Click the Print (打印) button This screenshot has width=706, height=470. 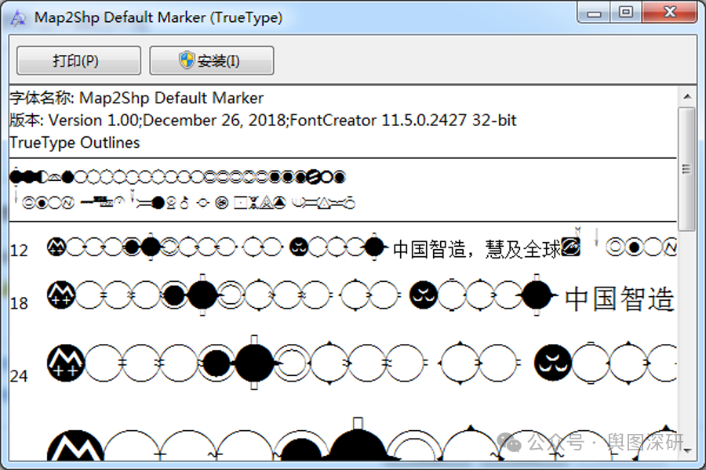(78, 60)
